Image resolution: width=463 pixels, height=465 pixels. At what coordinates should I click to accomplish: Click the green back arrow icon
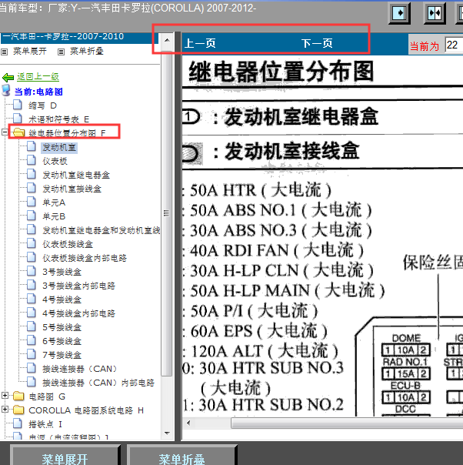[8, 78]
